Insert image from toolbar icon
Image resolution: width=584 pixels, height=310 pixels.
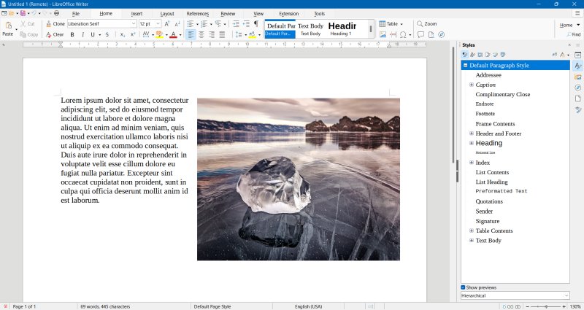(x=383, y=34)
